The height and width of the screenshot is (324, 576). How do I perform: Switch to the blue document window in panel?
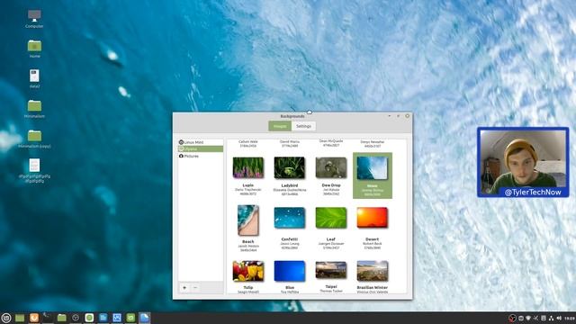pos(103,318)
